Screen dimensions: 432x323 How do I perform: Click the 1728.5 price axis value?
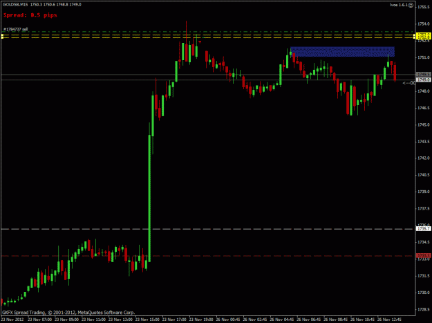pos(424,309)
